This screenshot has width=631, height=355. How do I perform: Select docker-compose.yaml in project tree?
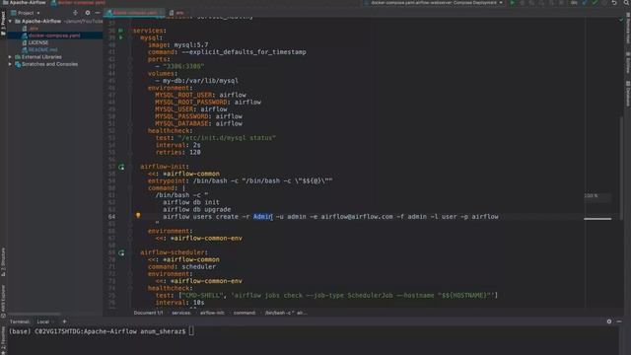54,35
